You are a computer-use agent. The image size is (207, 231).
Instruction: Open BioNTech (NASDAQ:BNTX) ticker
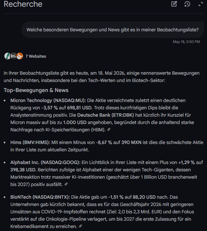coord(40,197)
